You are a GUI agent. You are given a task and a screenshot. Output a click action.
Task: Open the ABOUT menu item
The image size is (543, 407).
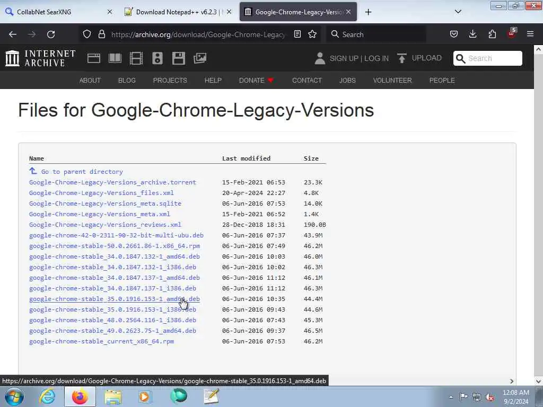coord(90,81)
